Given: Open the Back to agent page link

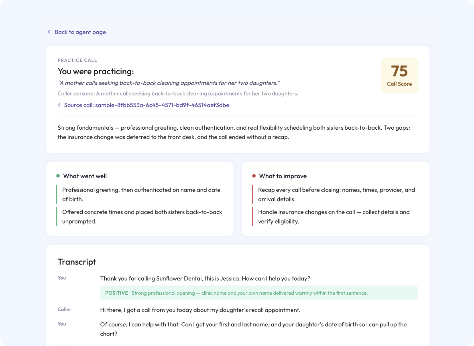Looking at the screenshot, I should [x=80, y=32].
